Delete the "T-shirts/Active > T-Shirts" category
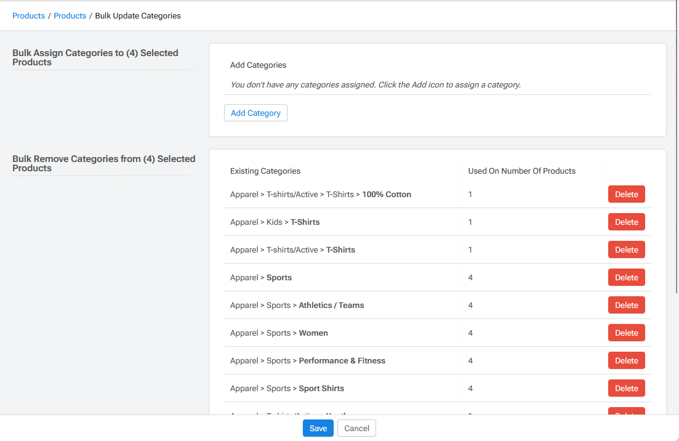The width and height of the screenshot is (679, 441). 626,249
